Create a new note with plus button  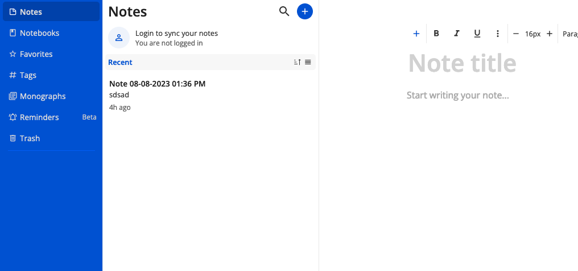coord(305,11)
